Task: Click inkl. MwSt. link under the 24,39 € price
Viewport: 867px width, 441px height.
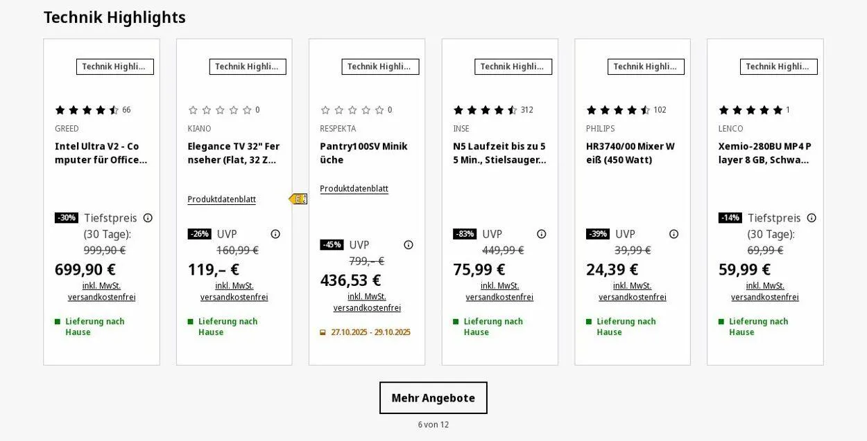Action: click(633, 286)
